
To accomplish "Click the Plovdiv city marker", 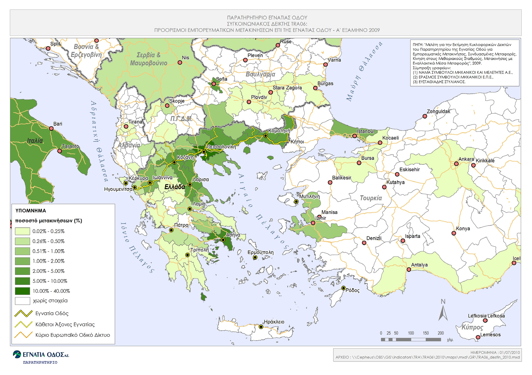I will point(249,102).
